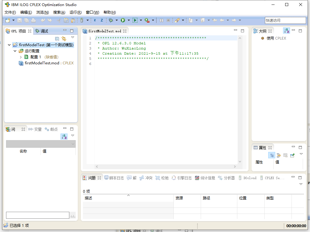Click inside the 快速访问 search field
This screenshot has height=232, width=310.
tap(285, 20)
